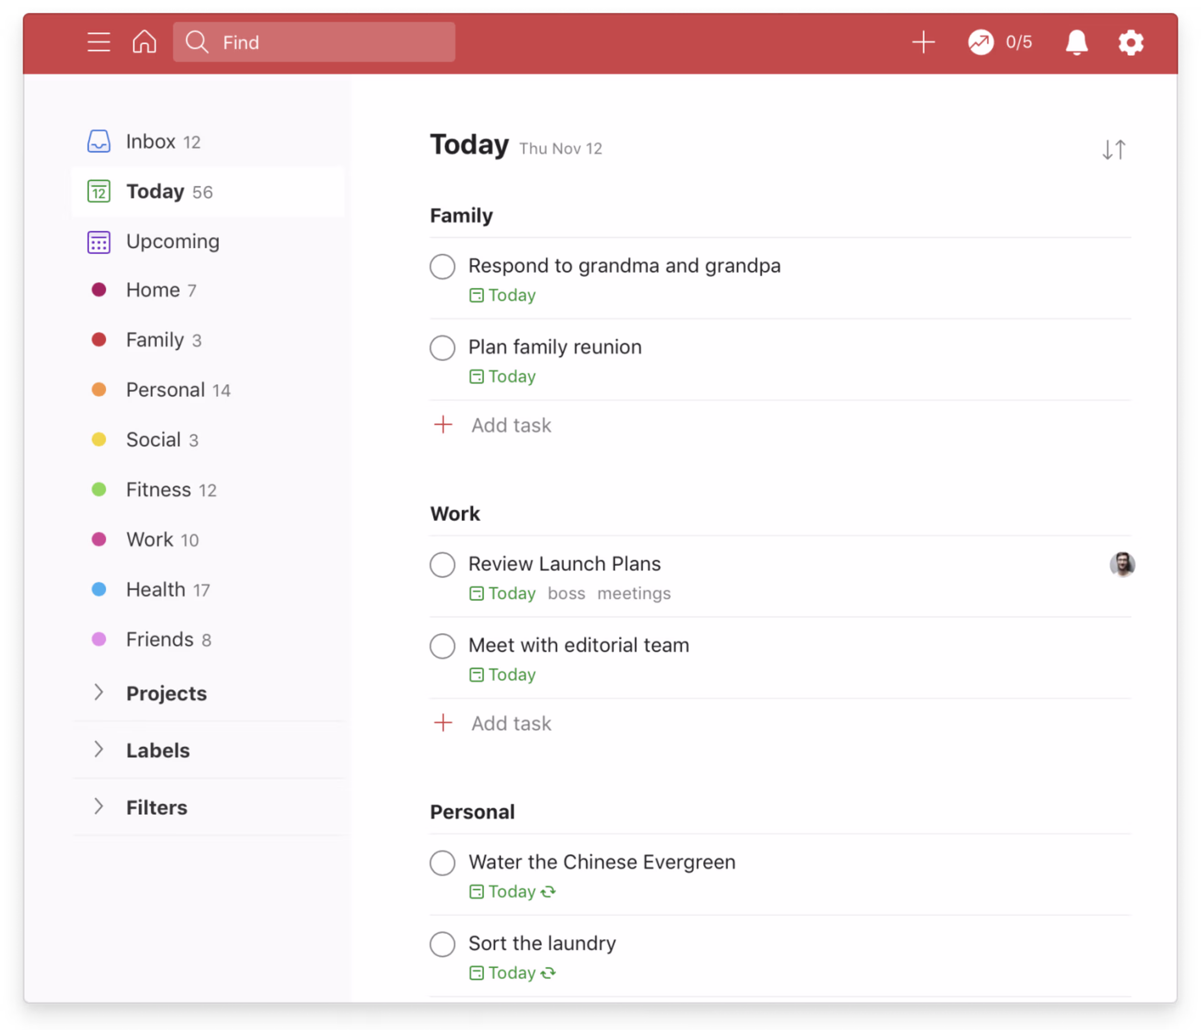Expand the Filters section

tap(98, 806)
